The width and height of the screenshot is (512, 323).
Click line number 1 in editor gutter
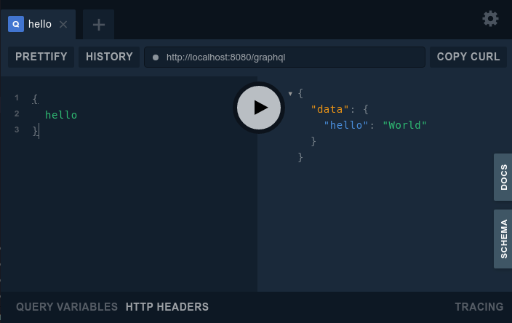point(16,97)
